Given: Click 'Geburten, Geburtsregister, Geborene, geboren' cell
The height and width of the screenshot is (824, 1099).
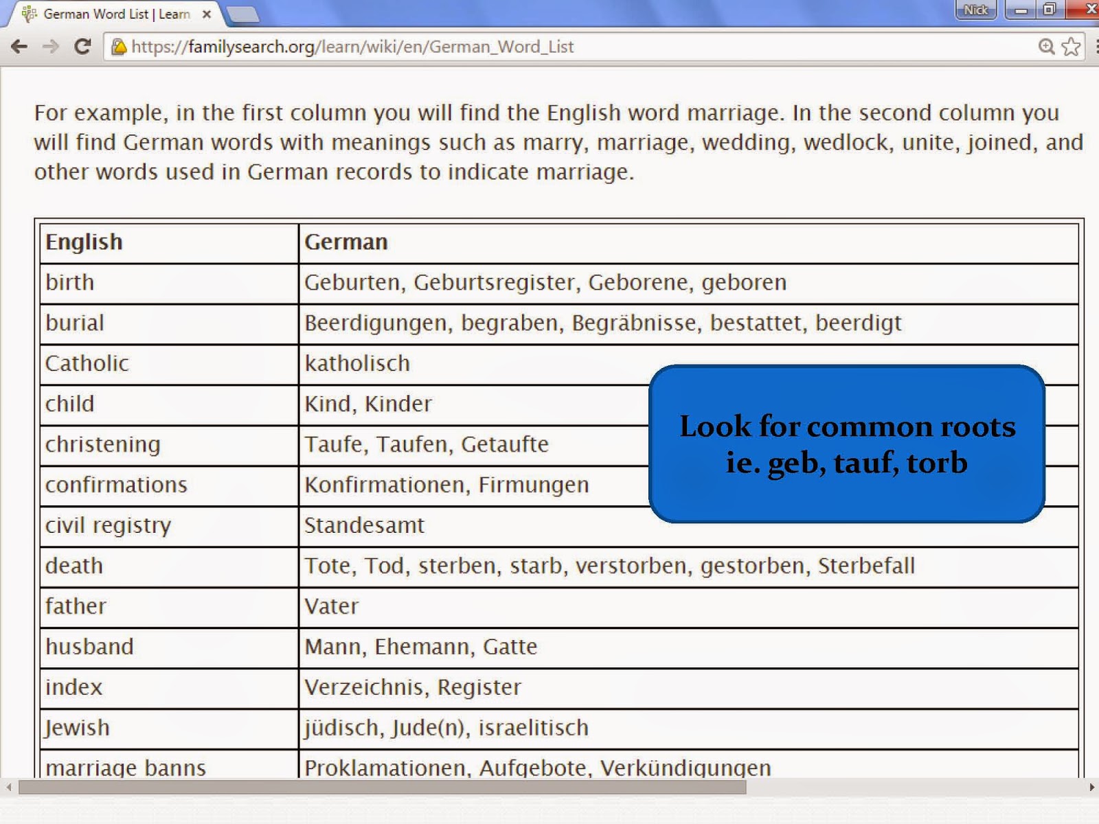Looking at the screenshot, I should pos(689,284).
